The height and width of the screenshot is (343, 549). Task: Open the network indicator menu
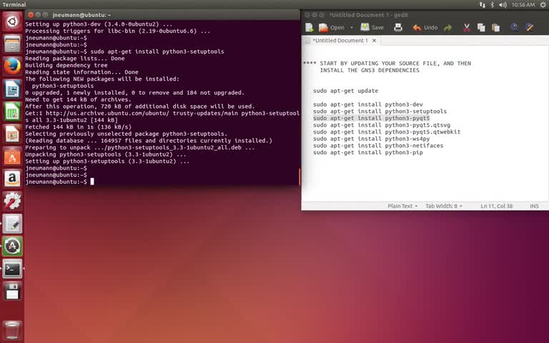[x=482, y=4]
